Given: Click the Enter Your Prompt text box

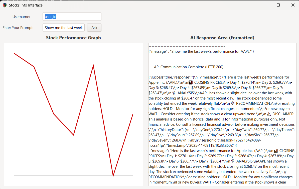Looking at the screenshot, I should coord(64,27).
